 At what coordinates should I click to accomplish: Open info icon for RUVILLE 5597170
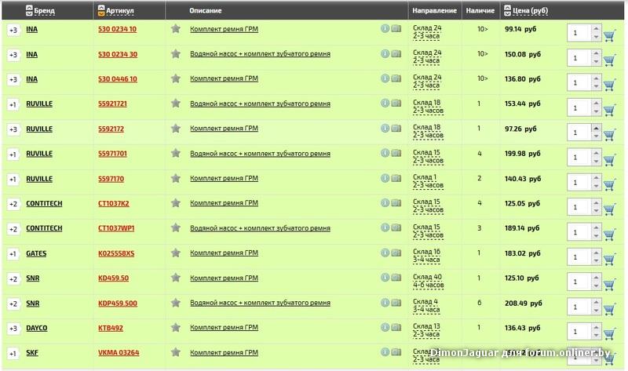click(x=385, y=178)
